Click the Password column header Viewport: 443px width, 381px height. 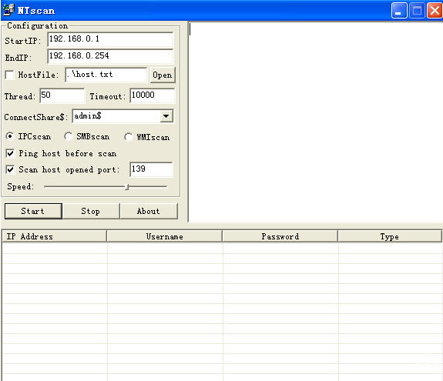pos(280,236)
